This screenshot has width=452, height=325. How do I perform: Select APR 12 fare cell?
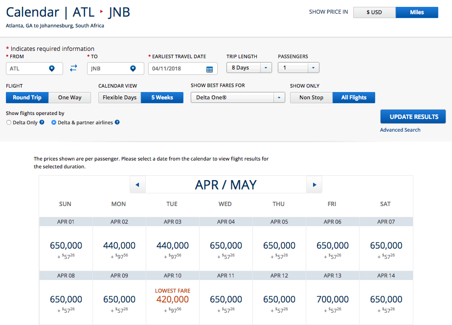coord(279,302)
